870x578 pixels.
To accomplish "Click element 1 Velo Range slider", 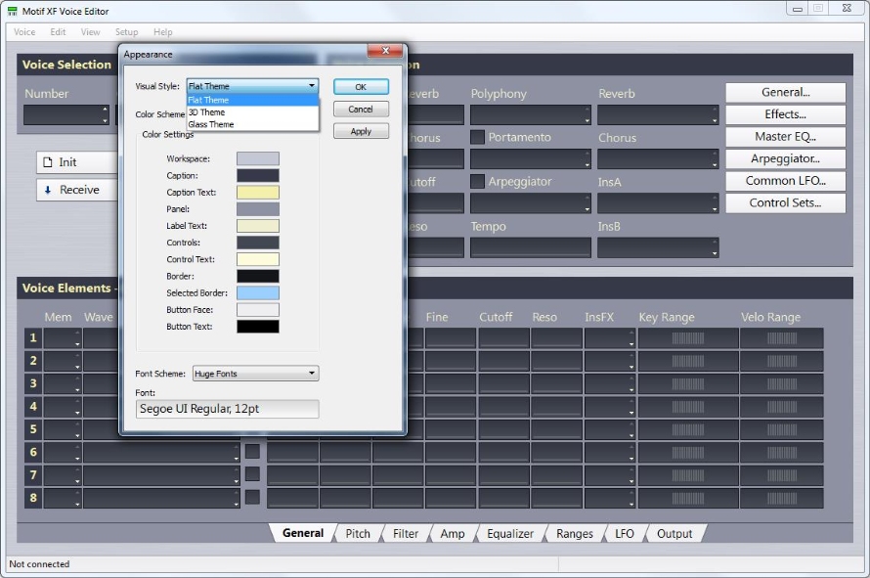I will tap(782, 338).
